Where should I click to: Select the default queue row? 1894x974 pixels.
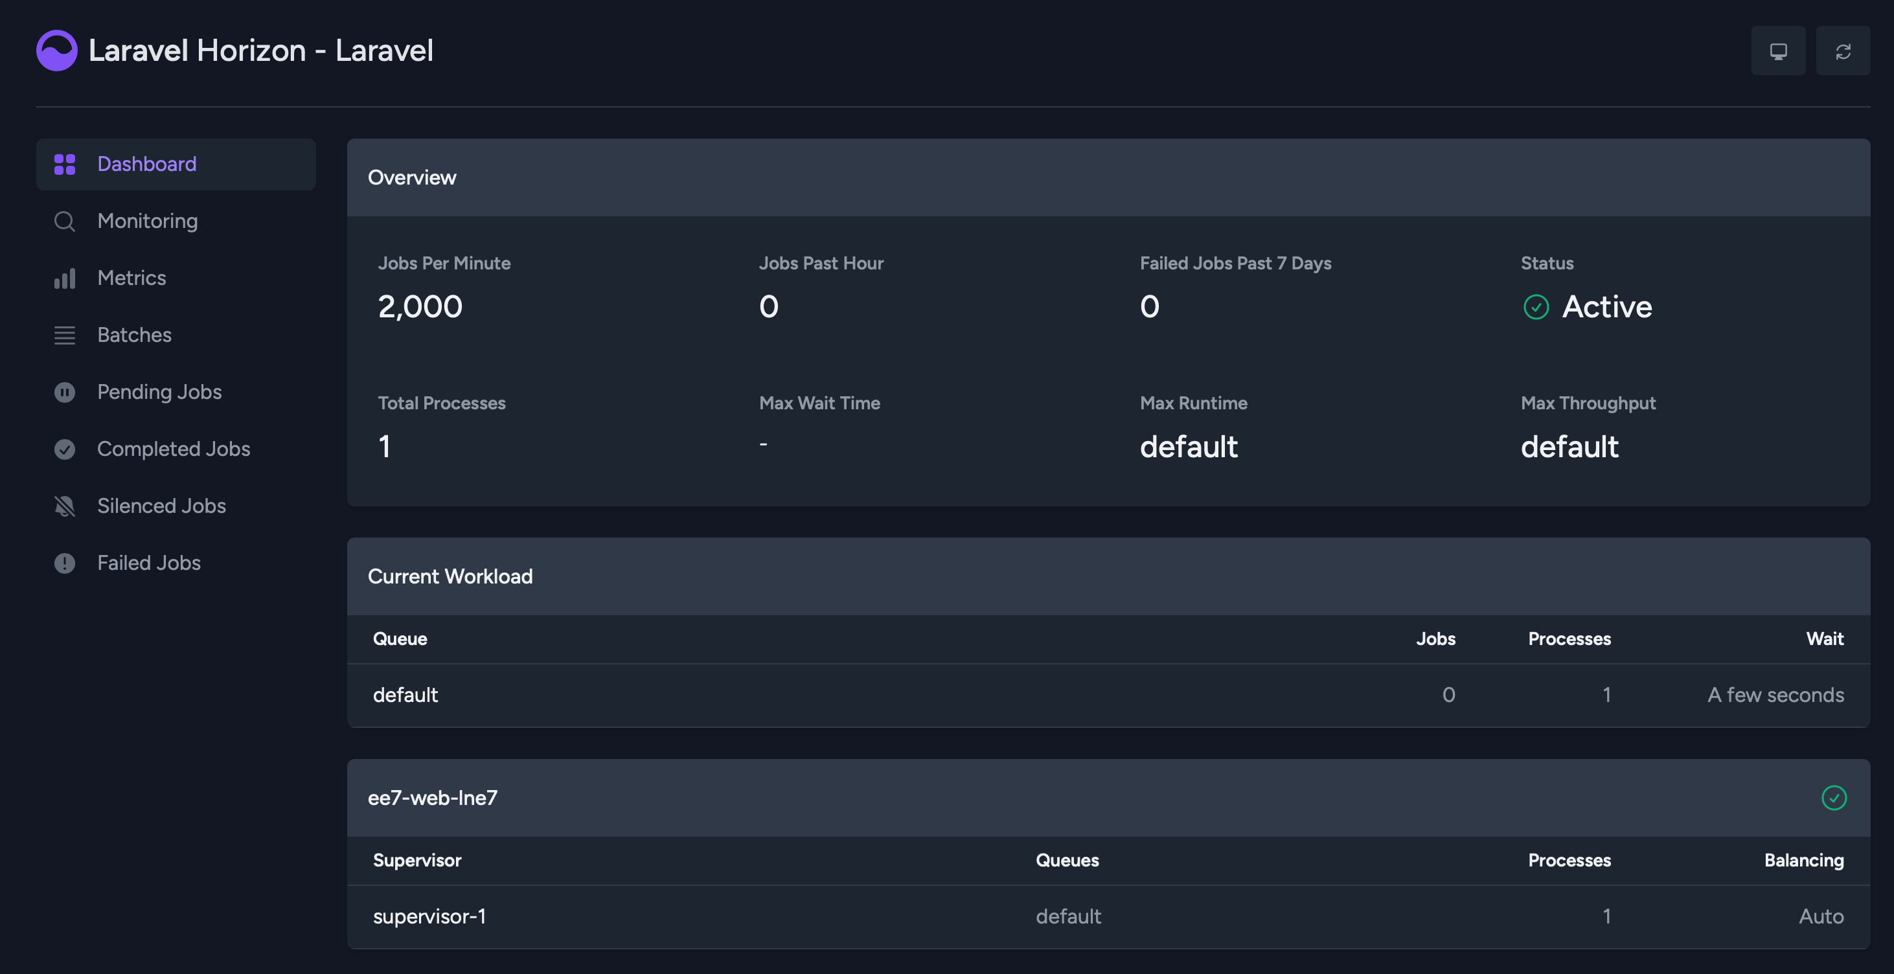405,695
